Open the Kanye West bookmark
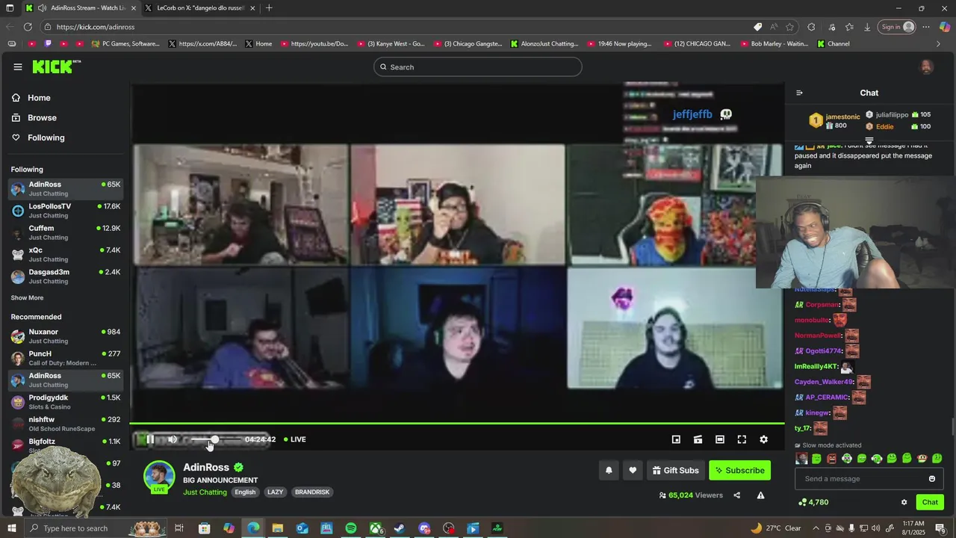This screenshot has height=538, width=956. 391,43
